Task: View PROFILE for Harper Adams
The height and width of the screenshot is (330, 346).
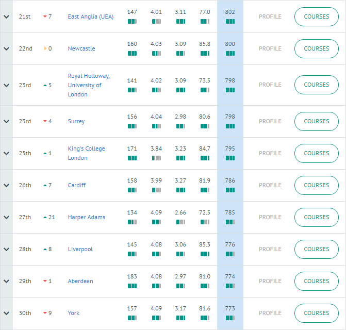Action: click(270, 217)
